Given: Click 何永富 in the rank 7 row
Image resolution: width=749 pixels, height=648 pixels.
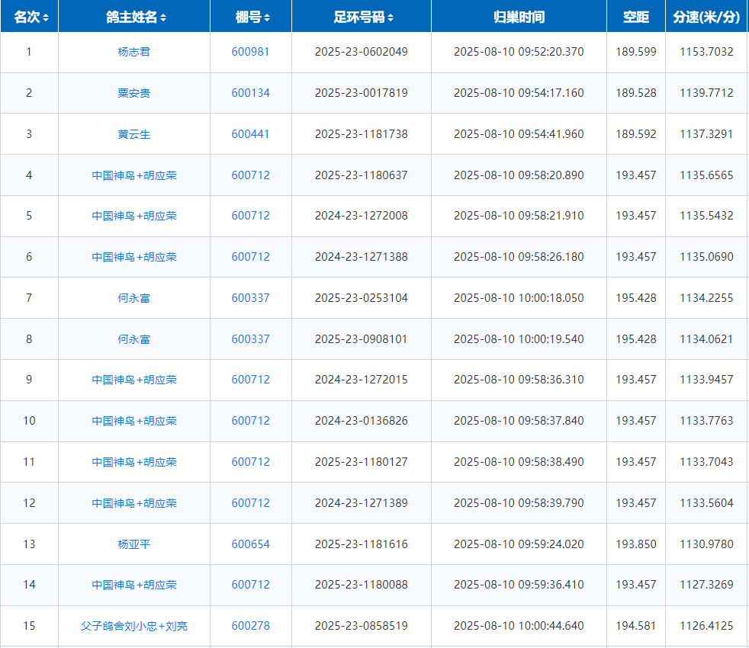Looking at the screenshot, I should click(x=134, y=298).
